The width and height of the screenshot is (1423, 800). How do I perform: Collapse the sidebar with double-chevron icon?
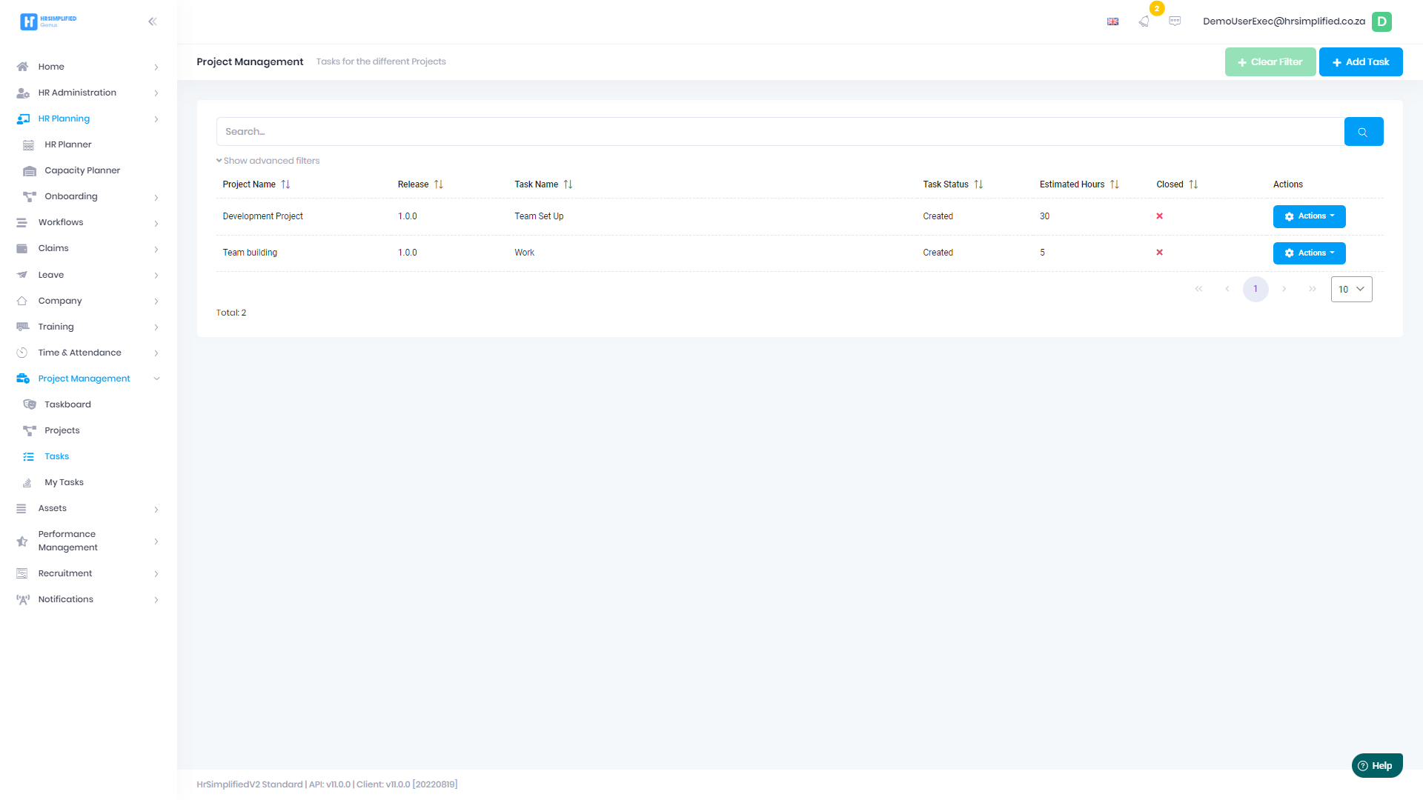pyautogui.click(x=153, y=21)
